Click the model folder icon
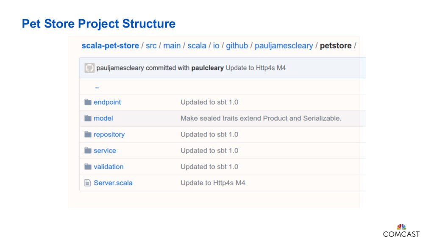This screenshot has height=244, width=434. pyautogui.click(x=88, y=118)
